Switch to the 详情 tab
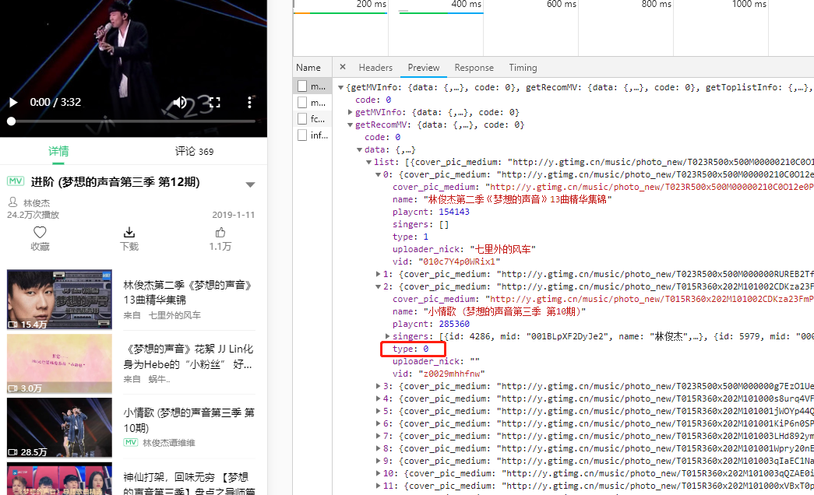The width and height of the screenshot is (814, 495). 58,151
